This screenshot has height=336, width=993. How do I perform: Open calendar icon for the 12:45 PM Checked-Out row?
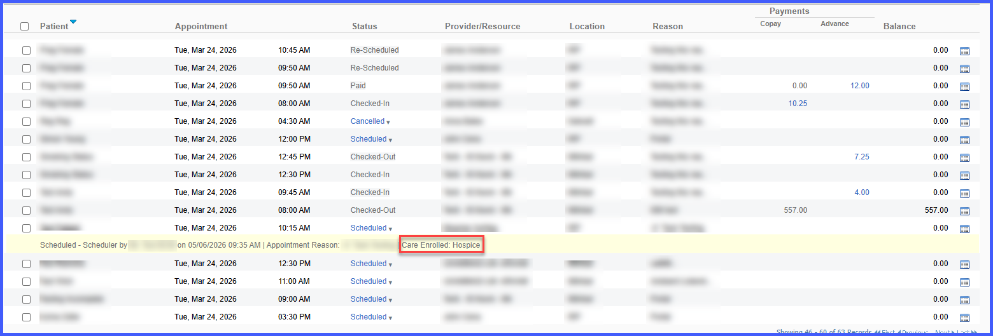(964, 158)
